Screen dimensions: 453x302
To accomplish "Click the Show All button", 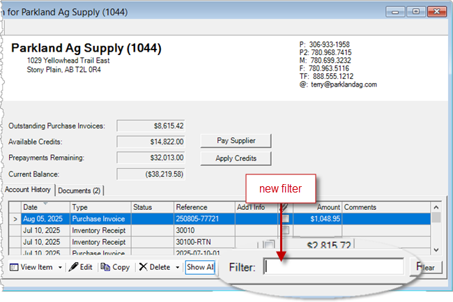I will (200, 267).
